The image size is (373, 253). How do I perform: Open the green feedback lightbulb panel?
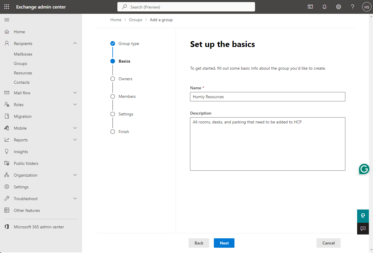pos(363,216)
